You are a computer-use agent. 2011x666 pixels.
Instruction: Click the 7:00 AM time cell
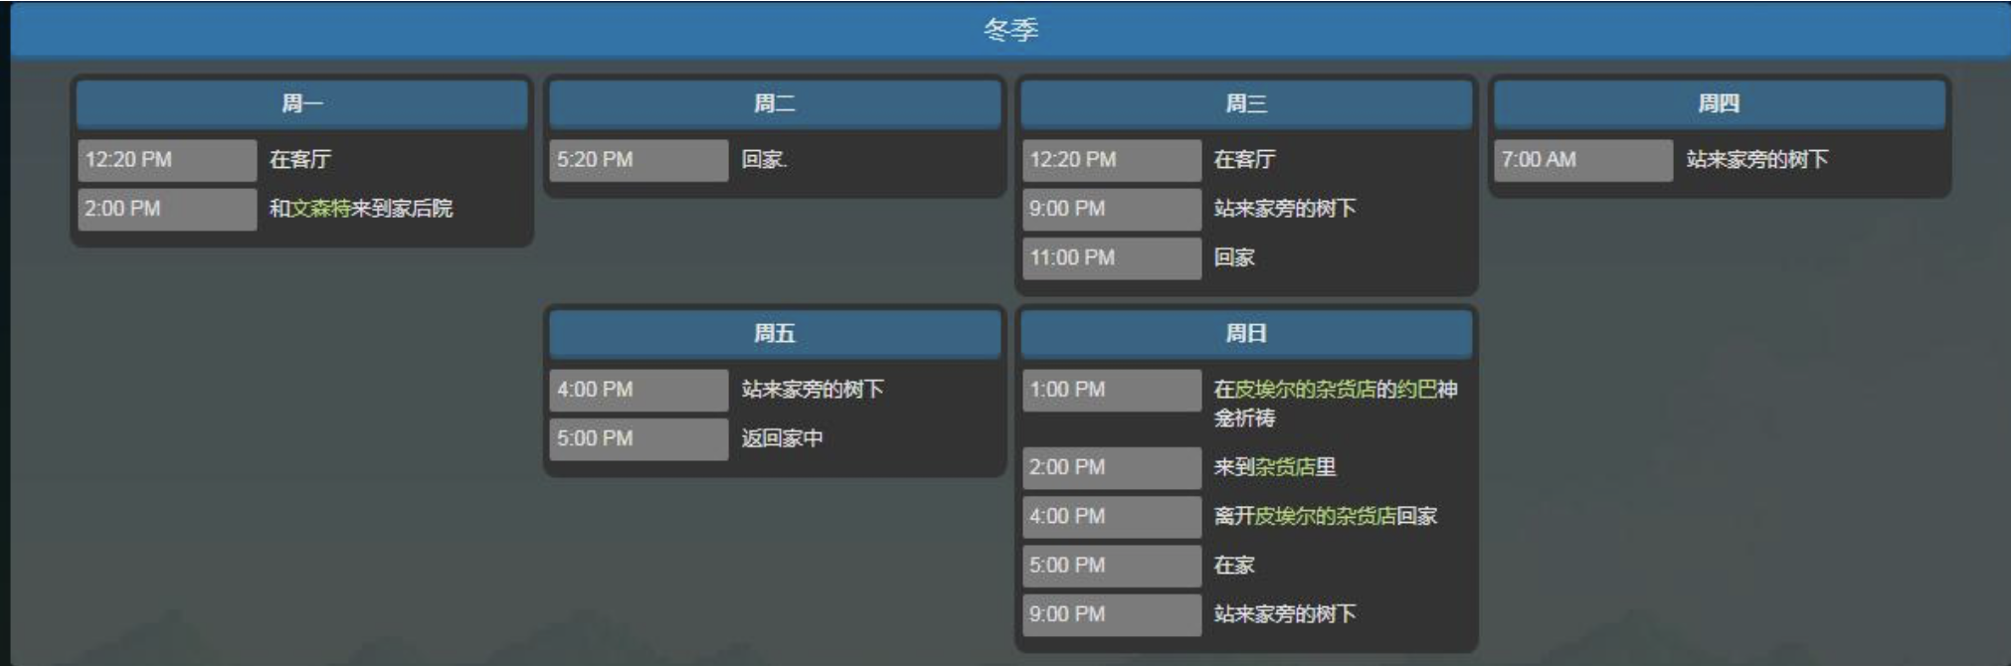(1582, 160)
